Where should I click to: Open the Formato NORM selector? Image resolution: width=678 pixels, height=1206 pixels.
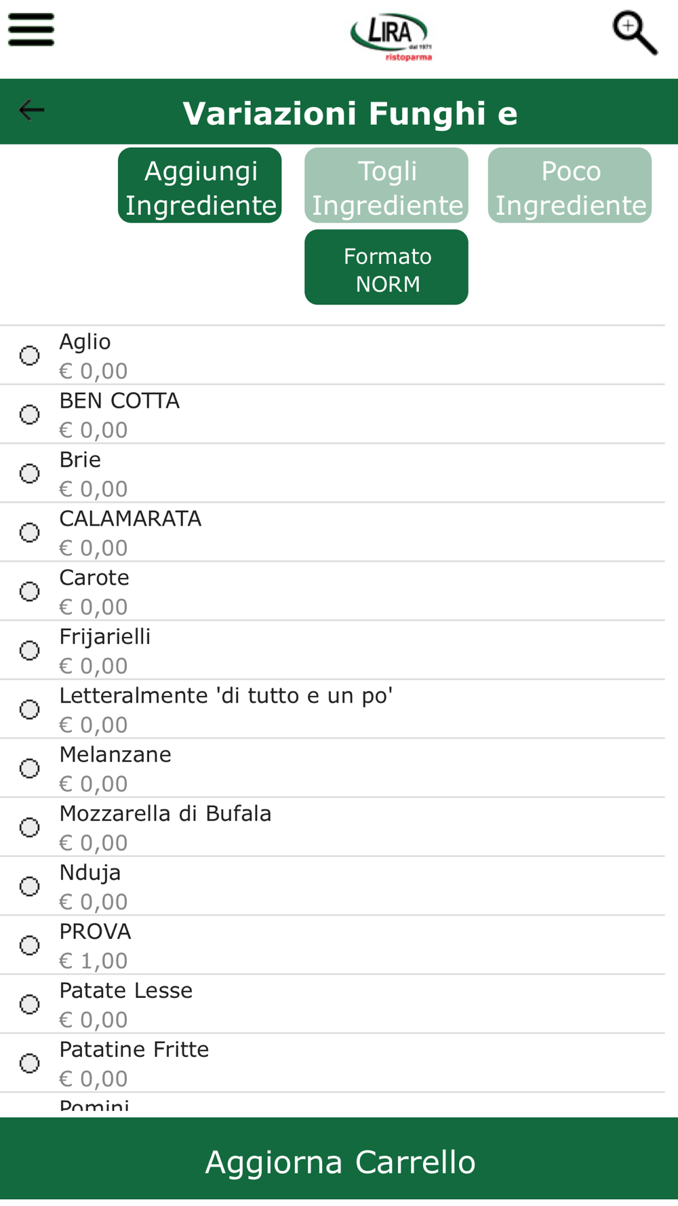[x=386, y=267]
